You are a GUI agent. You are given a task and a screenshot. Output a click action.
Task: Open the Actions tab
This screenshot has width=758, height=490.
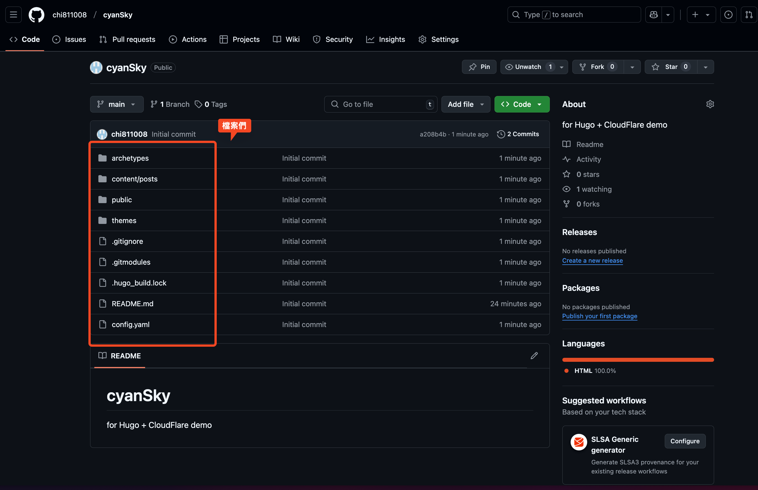(188, 39)
